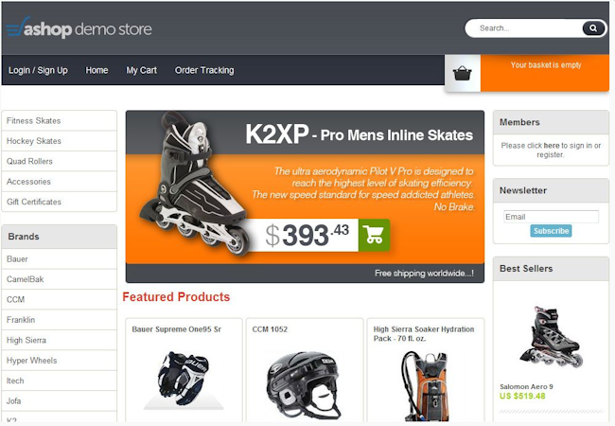615x426 pixels.
Task: Filter by CamelBak brand
Action: point(60,279)
